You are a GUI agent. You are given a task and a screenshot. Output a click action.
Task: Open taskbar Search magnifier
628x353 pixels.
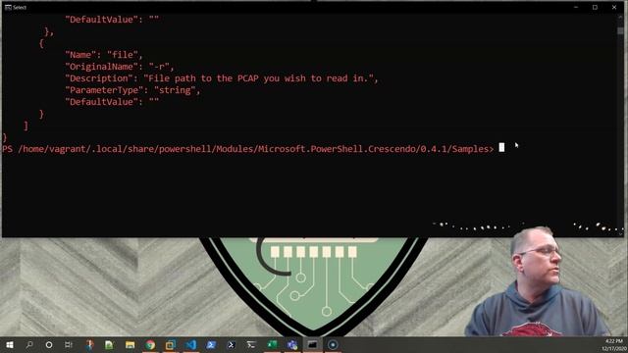(x=29, y=344)
